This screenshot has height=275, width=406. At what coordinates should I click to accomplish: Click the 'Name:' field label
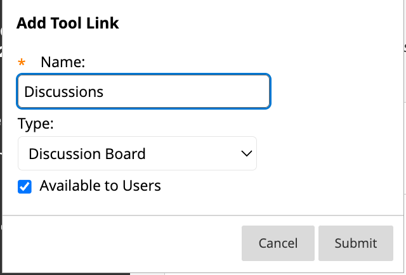click(63, 62)
